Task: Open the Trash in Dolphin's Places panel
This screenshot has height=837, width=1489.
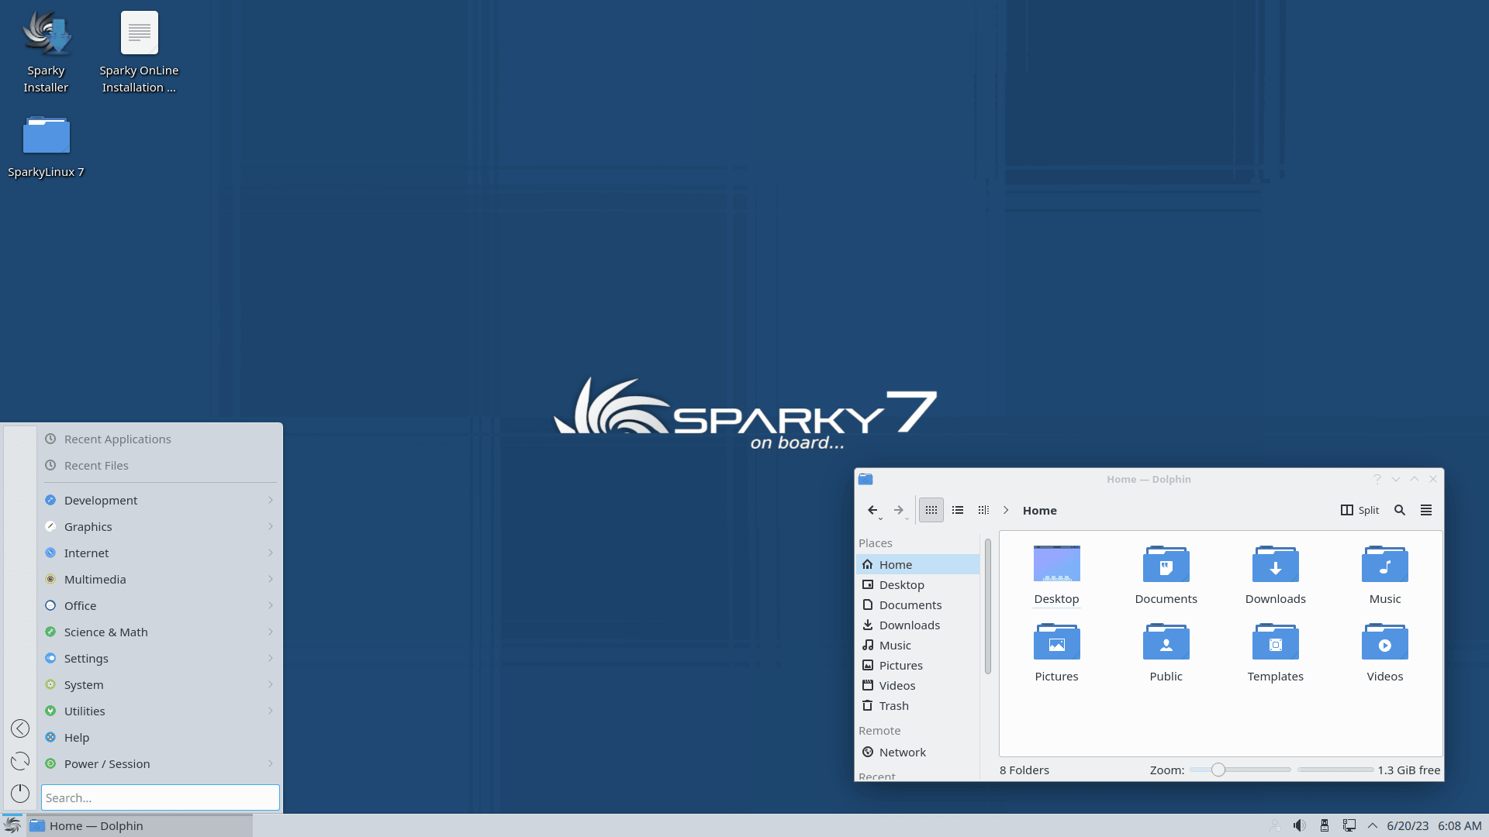Action: click(893, 705)
